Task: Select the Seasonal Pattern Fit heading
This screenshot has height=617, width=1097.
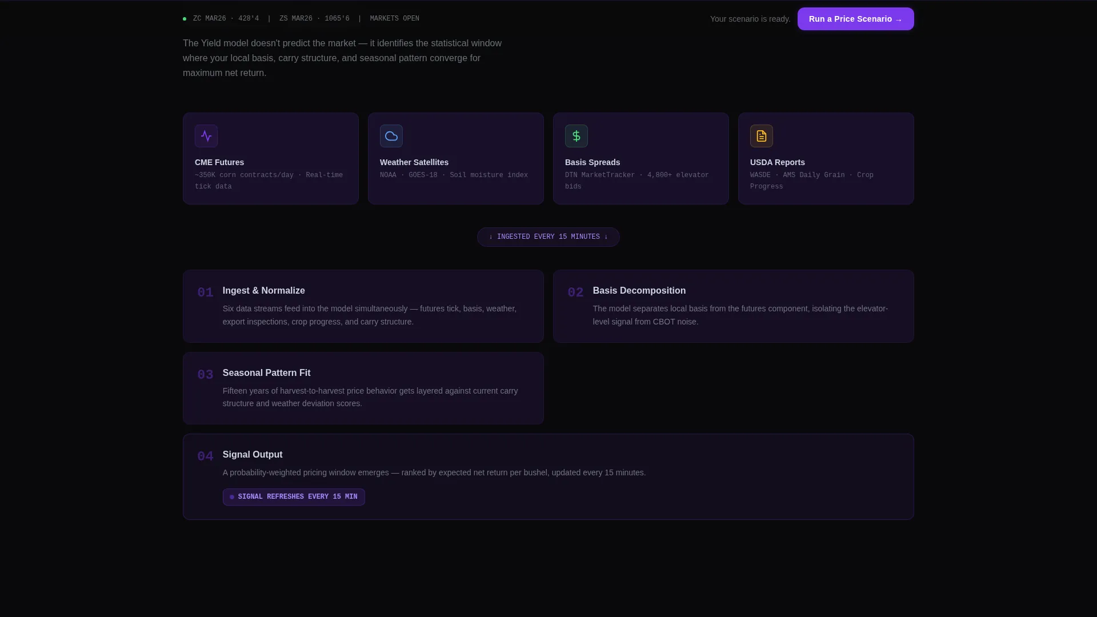Action: click(x=266, y=373)
